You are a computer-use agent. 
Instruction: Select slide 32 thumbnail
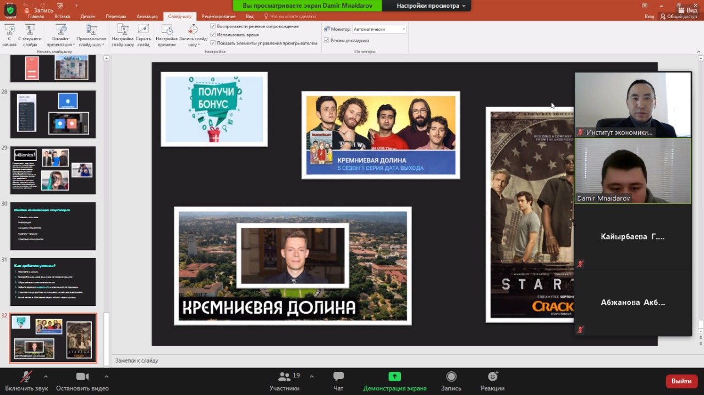coord(53,338)
